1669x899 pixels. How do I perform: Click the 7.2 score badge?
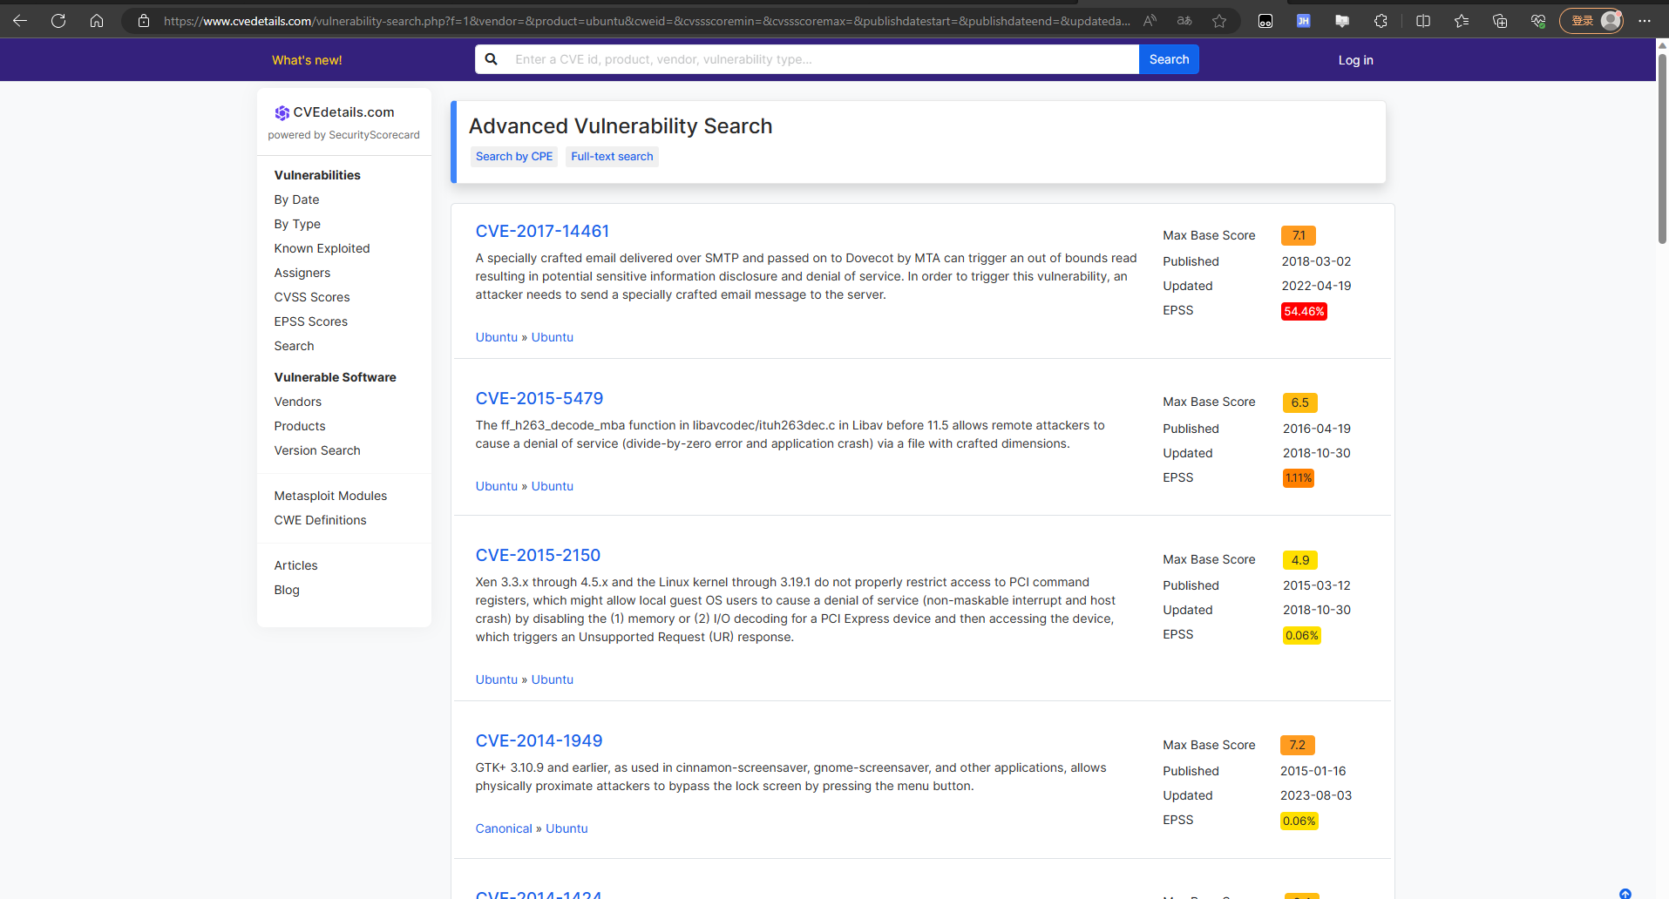pos(1297,745)
